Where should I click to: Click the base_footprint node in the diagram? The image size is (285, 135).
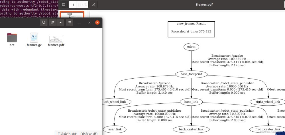[191, 74]
